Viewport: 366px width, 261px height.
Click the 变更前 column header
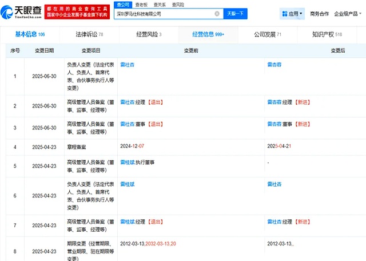point(191,50)
